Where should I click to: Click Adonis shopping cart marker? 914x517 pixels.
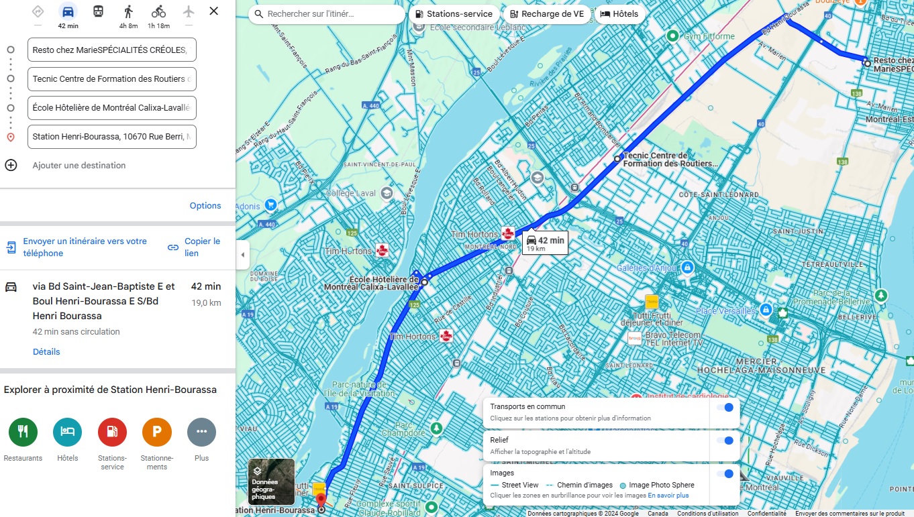(270, 205)
